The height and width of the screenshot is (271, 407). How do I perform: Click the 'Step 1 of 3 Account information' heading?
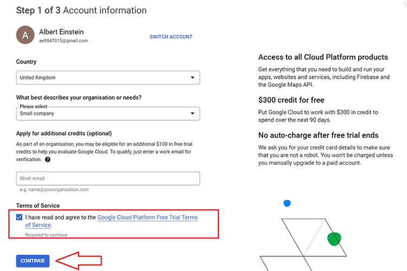click(x=81, y=10)
